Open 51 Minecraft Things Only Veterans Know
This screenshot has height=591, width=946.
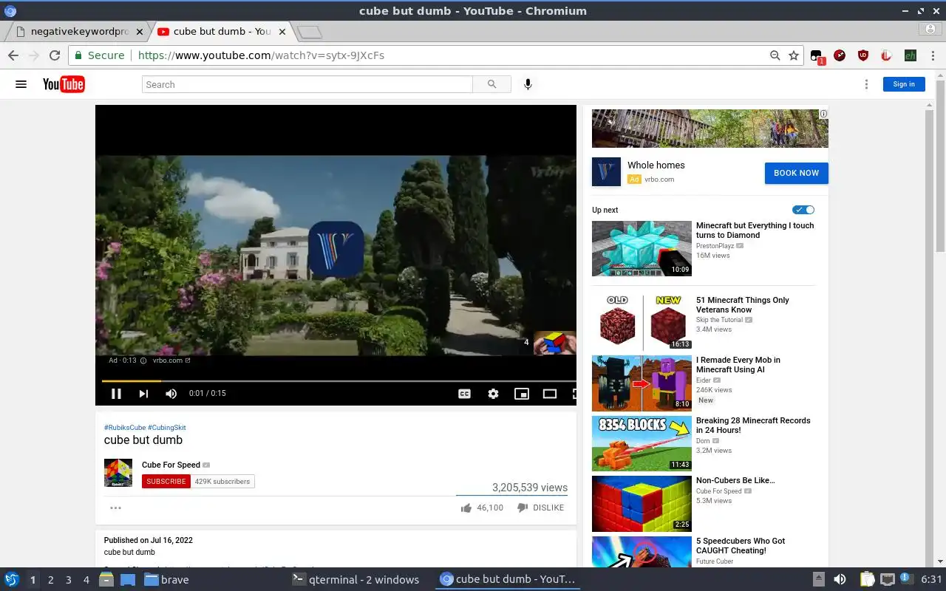pyautogui.click(x=742, y=305)
